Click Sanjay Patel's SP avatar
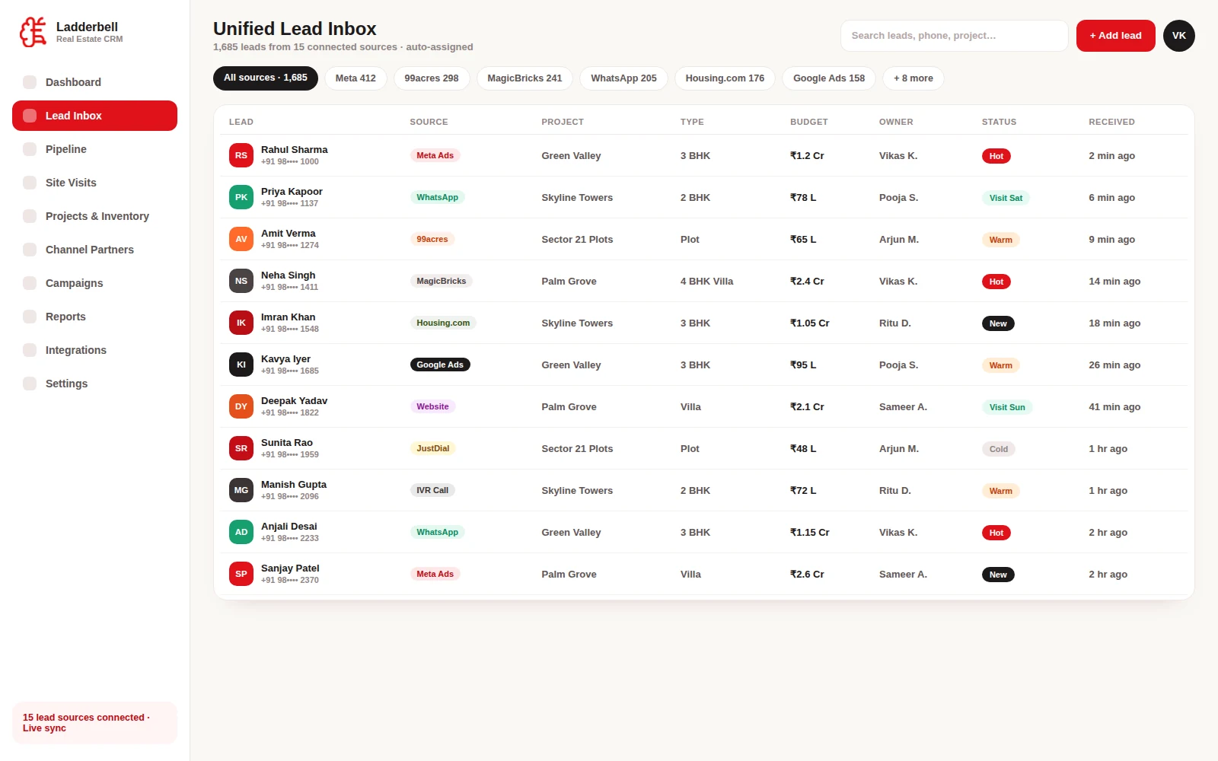Viewport: 1218px width, 761px height. (241, 574)
